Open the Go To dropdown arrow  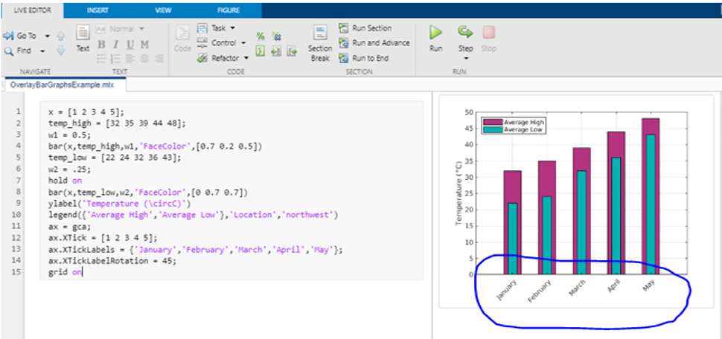47,36
